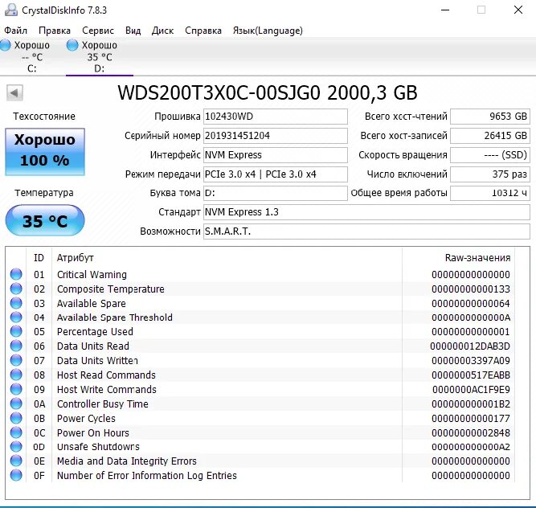The height and width of the screenshot is (508, 536).
Task: Click the previous disk arrow button
Action: pyautogui.click(x=14, y=92)
